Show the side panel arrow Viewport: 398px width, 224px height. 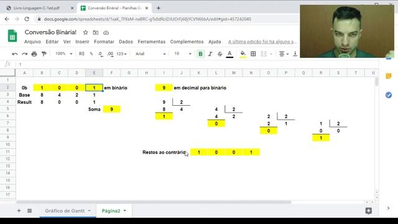coord(388,208)
